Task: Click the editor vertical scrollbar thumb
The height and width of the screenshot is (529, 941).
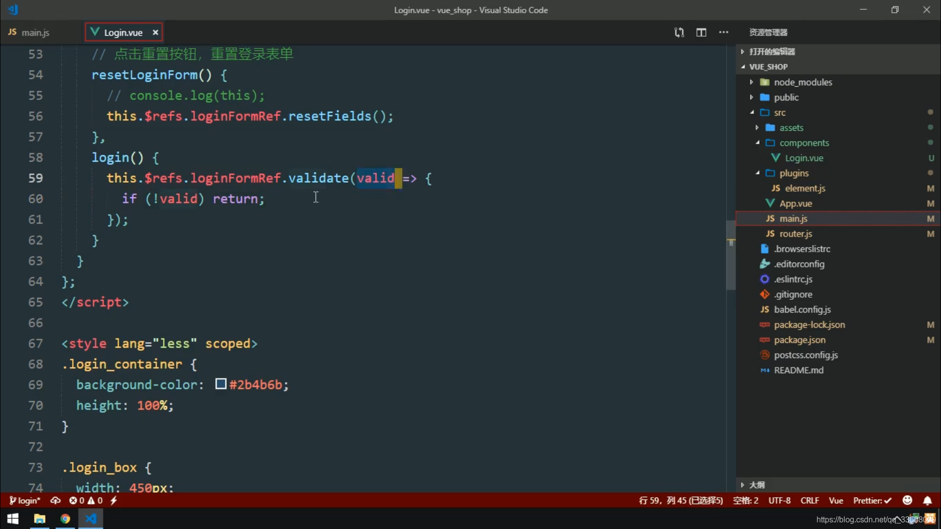Action: click(x=731, y=255)
